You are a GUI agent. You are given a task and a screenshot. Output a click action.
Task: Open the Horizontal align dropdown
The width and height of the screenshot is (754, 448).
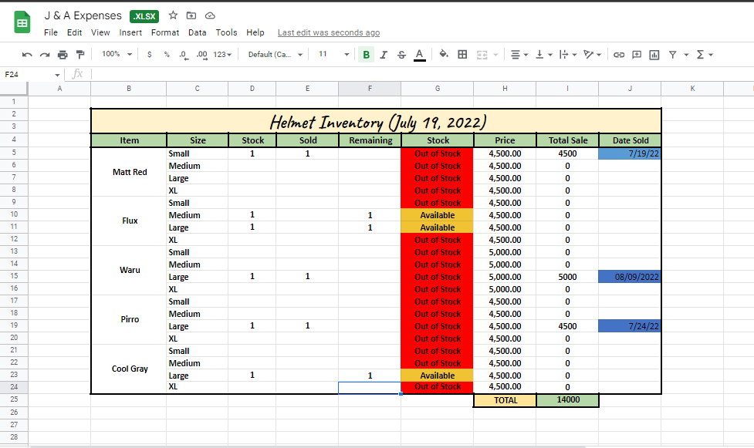tap(519, 55)
